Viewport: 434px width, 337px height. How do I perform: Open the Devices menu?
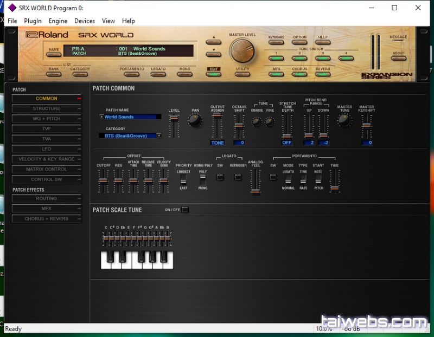tap(85, 21)
